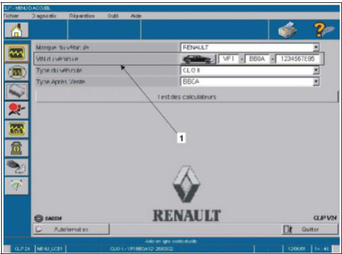Open the gray ECU module sidebar icon
The image size is (342, 254).
point(17,91)
